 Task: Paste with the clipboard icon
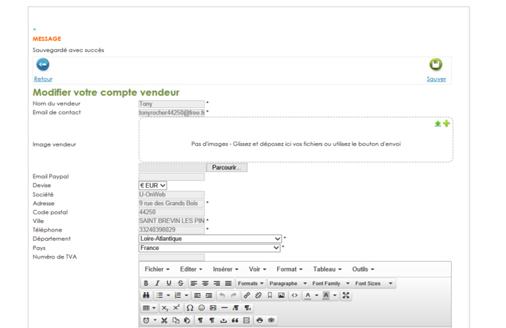pyautogui.click(x=187, y=320)
